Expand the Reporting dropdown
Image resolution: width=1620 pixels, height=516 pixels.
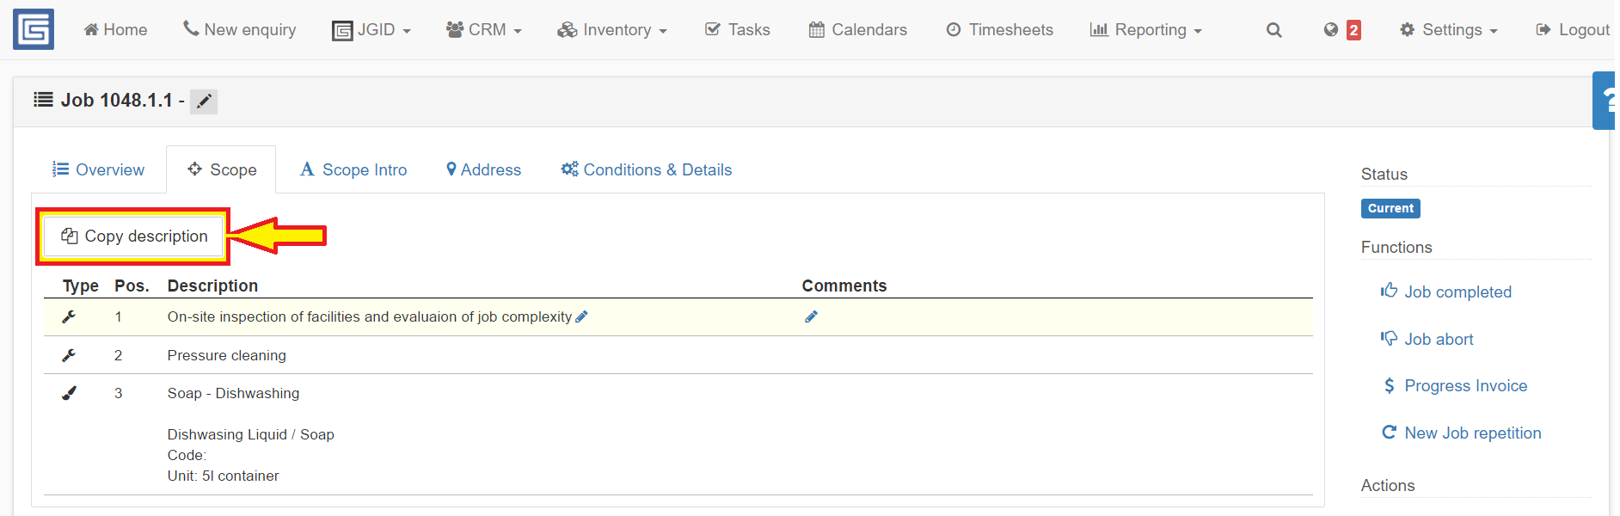click(x=1145, y=30)
